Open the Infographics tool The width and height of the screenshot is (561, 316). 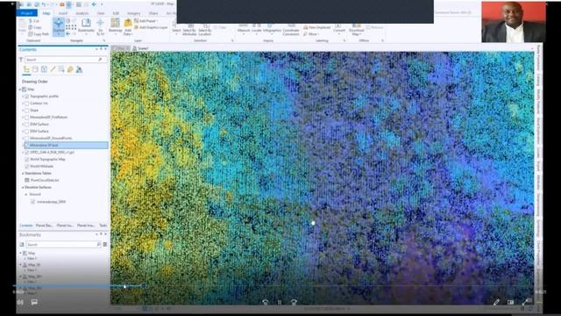pos(272,29)
